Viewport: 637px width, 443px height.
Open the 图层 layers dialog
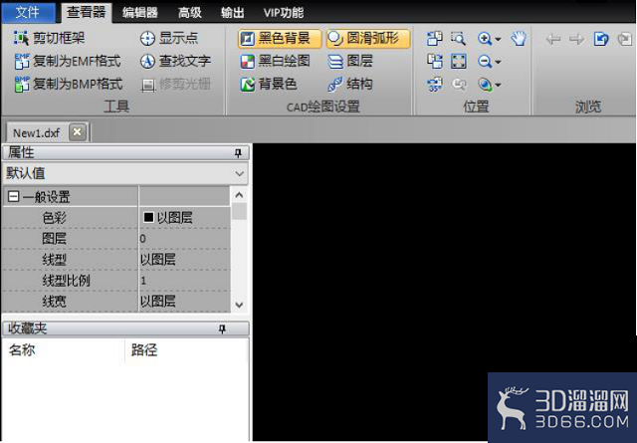(x=350, y=61)
